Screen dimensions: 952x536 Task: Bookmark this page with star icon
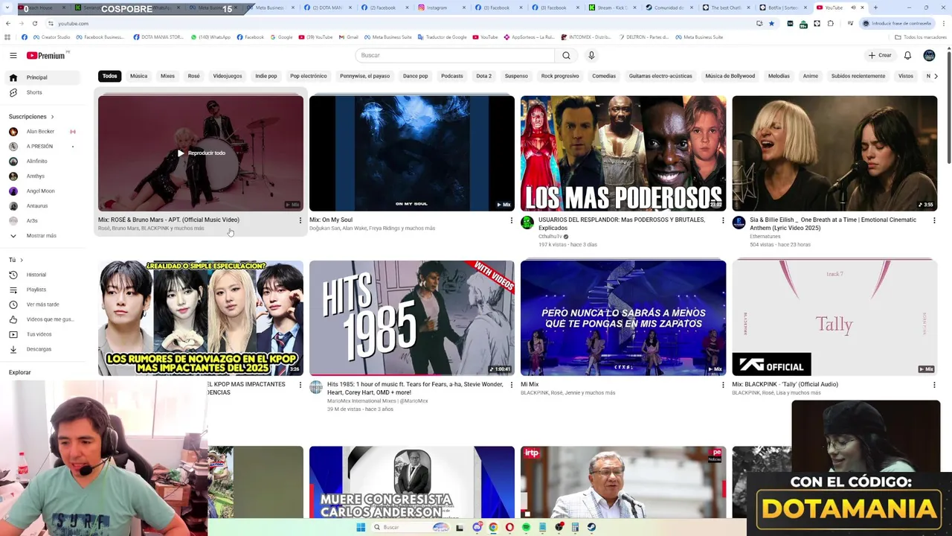771,23
